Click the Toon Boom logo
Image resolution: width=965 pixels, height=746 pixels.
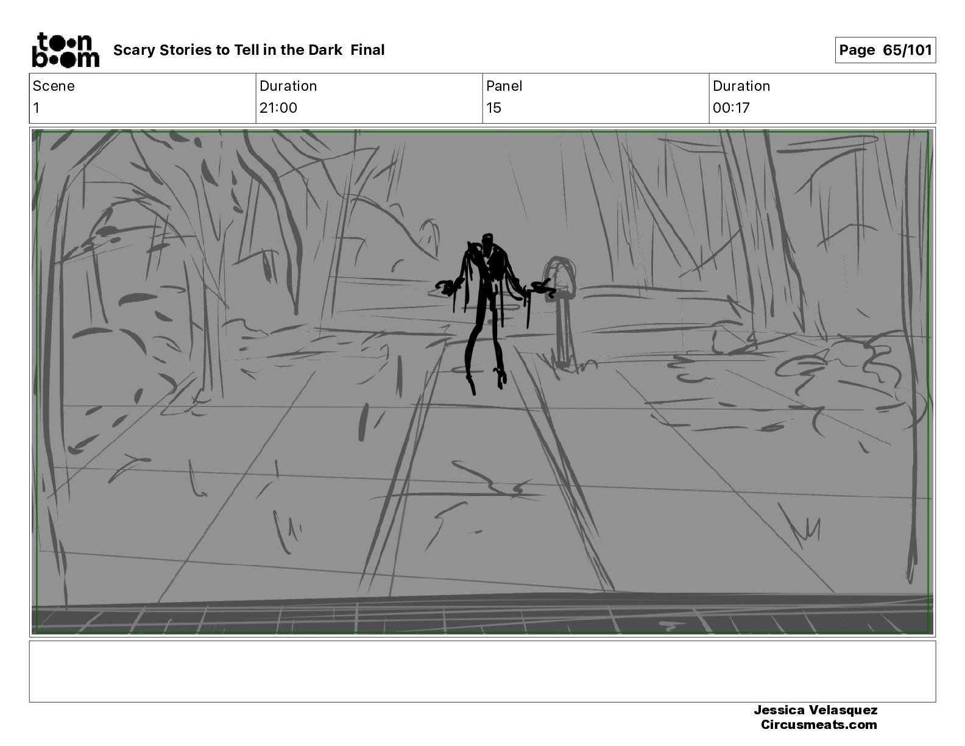pos(65,50)
